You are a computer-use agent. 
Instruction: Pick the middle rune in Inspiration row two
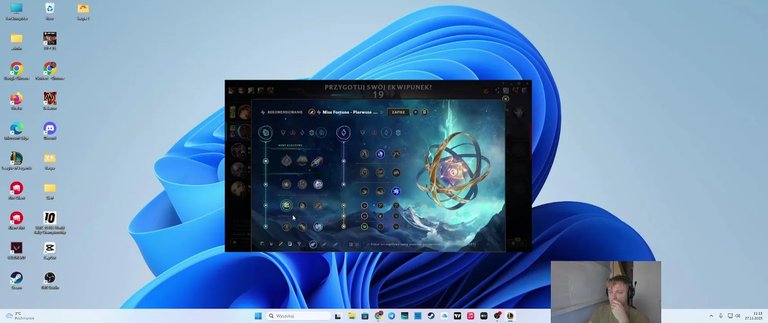[302, 205]
